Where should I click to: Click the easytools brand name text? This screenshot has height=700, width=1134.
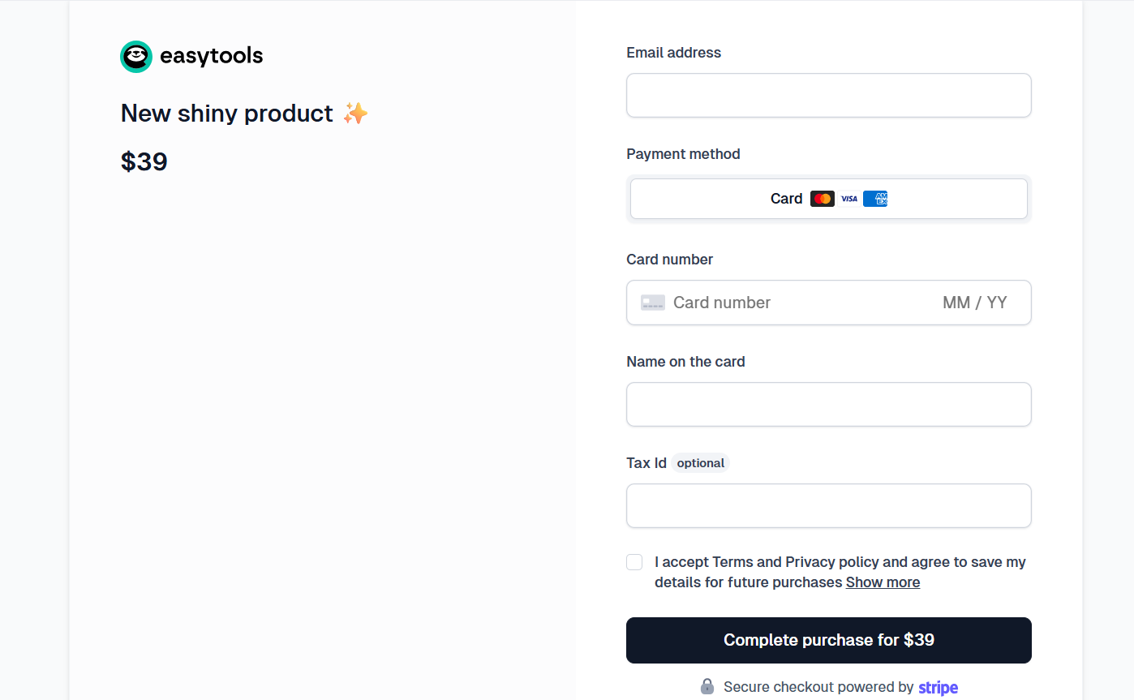pos(212,56)
